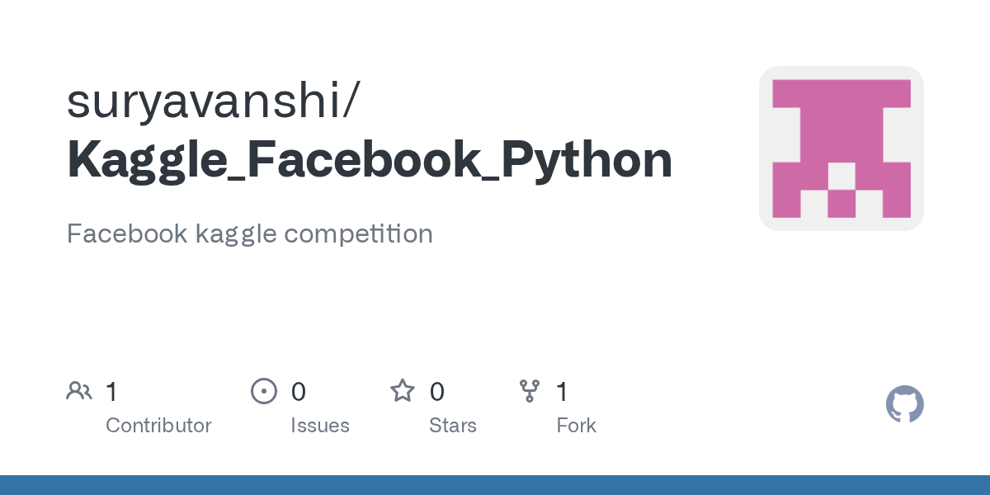Click the GitHub Octocat logo

(x=905, y=404)
